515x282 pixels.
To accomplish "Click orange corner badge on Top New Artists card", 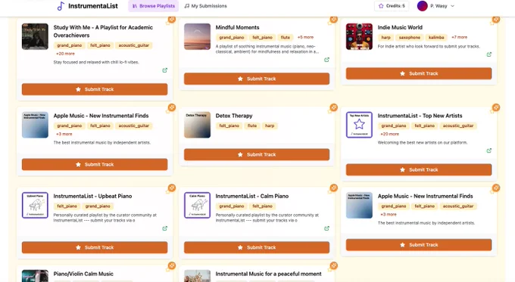I will tap(496, 107).
